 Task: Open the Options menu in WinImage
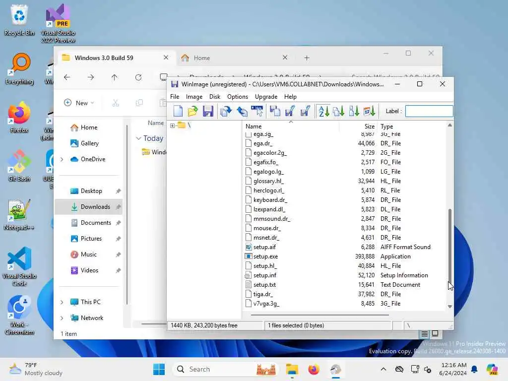tap(238, 97)
